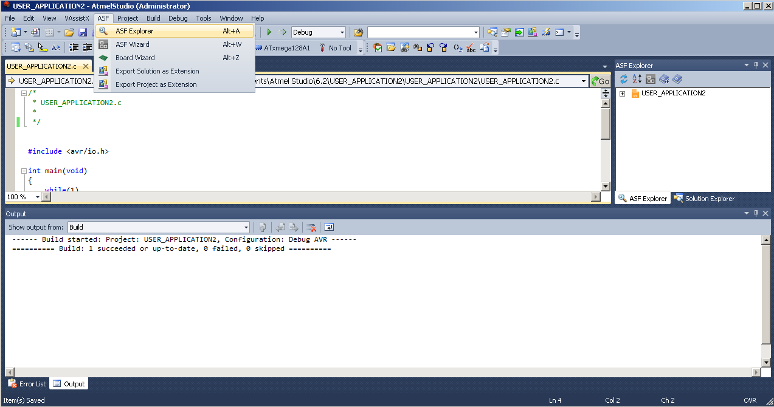Switch to the Output tab at bottom
Viewport: 774px width, 407px height.
pyautogui.click(x=69, y=384)
